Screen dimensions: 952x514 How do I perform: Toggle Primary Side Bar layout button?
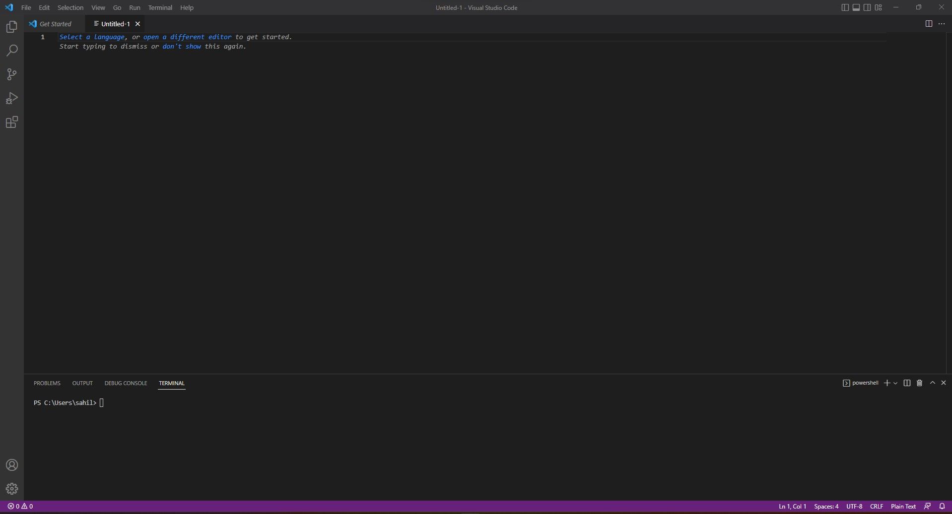pyautogui.click(x=845, y=7)
